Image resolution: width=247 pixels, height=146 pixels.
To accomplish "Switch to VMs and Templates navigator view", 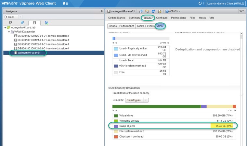I will point(22,23).
